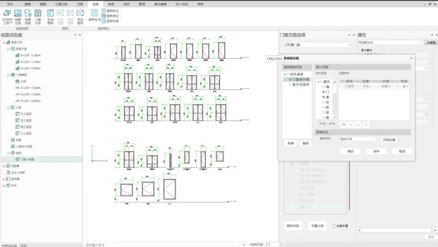Image resolution: width=438 pixels, height=247 pixels.
Task: Open 清单样式 in the ribbon
Action: pyautogui.click(x=110, y=11)
